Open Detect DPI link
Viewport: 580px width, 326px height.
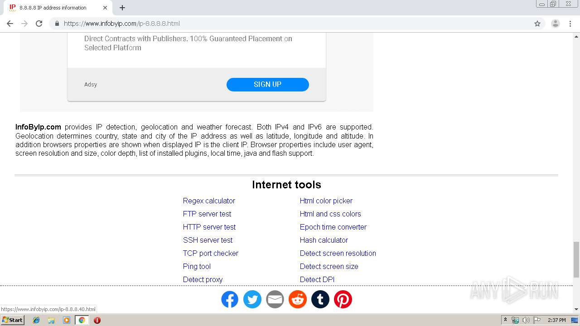[317, 279]
